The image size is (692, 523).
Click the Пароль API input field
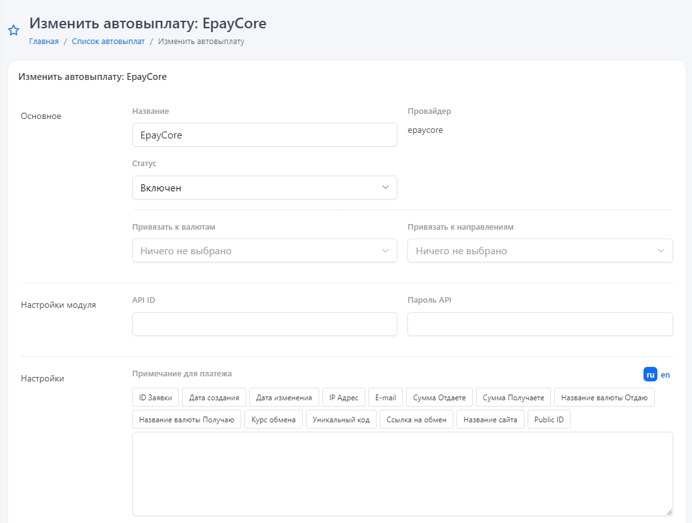pyautogui.click(x=540, y=324)
